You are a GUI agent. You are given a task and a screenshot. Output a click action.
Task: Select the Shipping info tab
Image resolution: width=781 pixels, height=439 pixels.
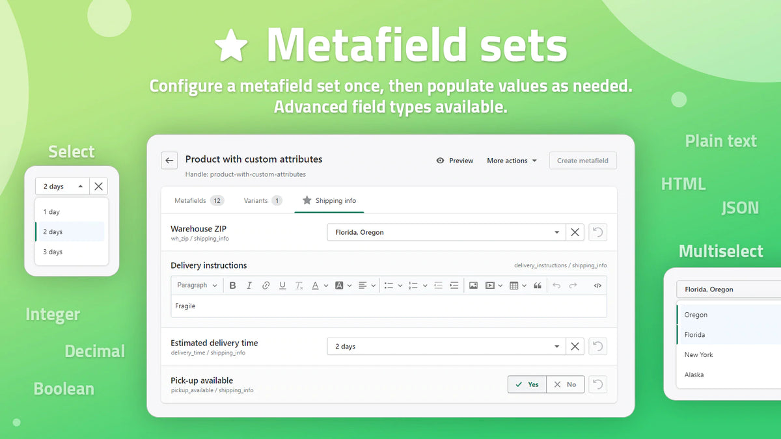329,200
